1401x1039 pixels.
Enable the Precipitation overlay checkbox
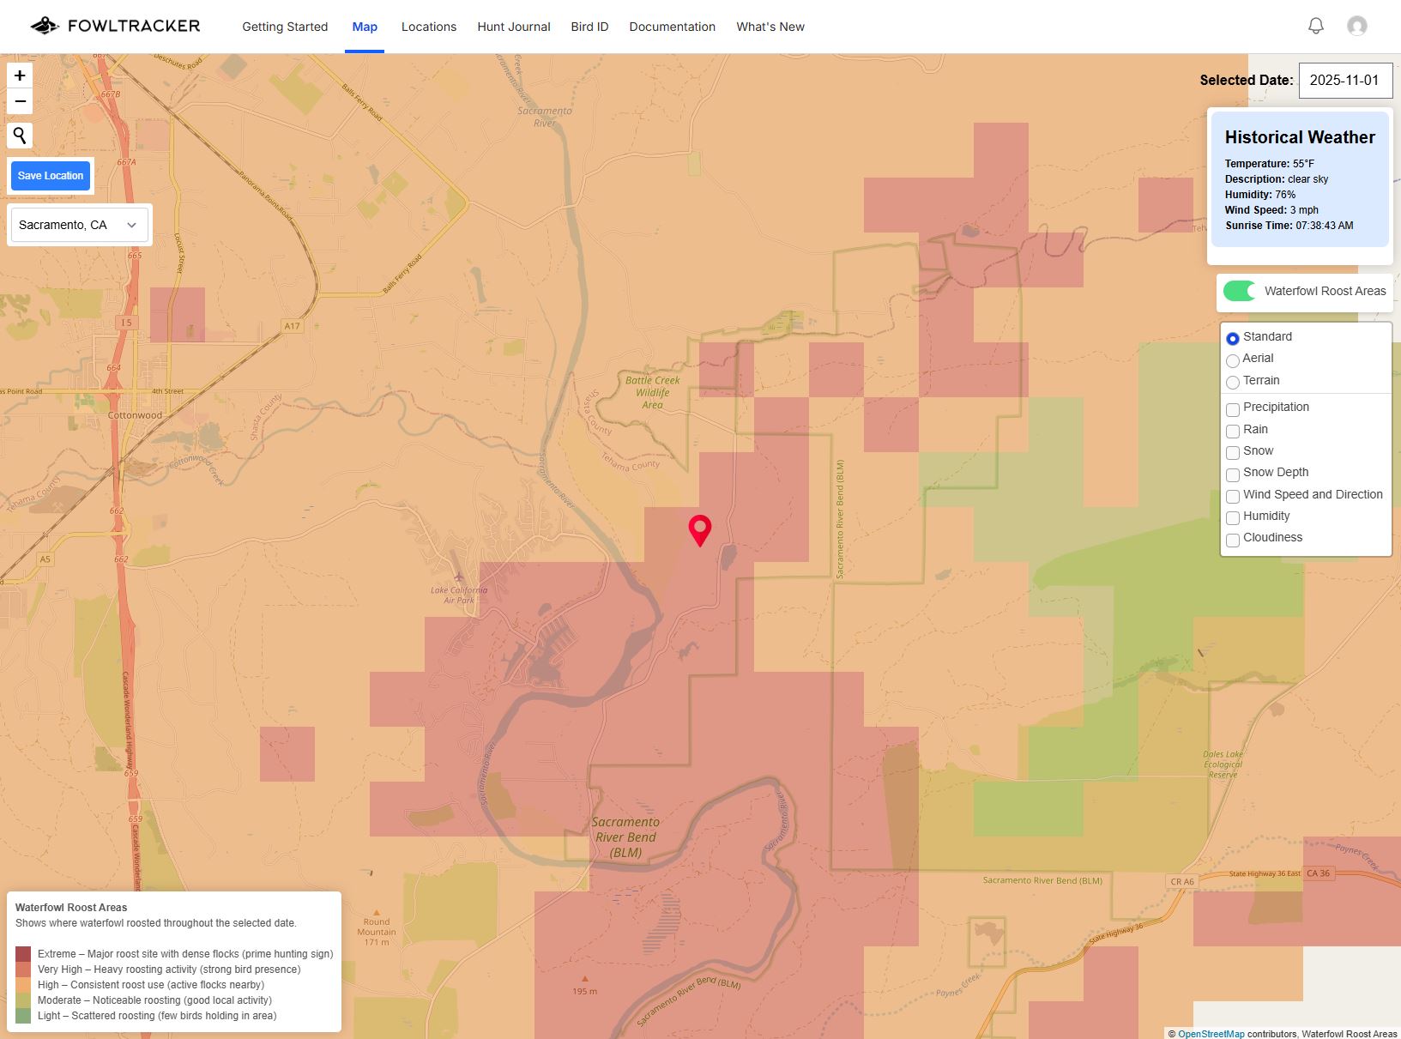coord(1233,409)
